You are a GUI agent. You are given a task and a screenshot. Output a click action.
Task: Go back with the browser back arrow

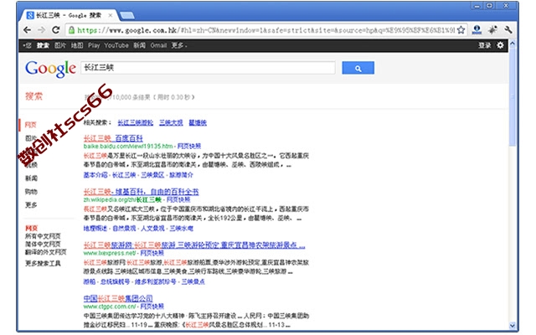click(28, 30)
